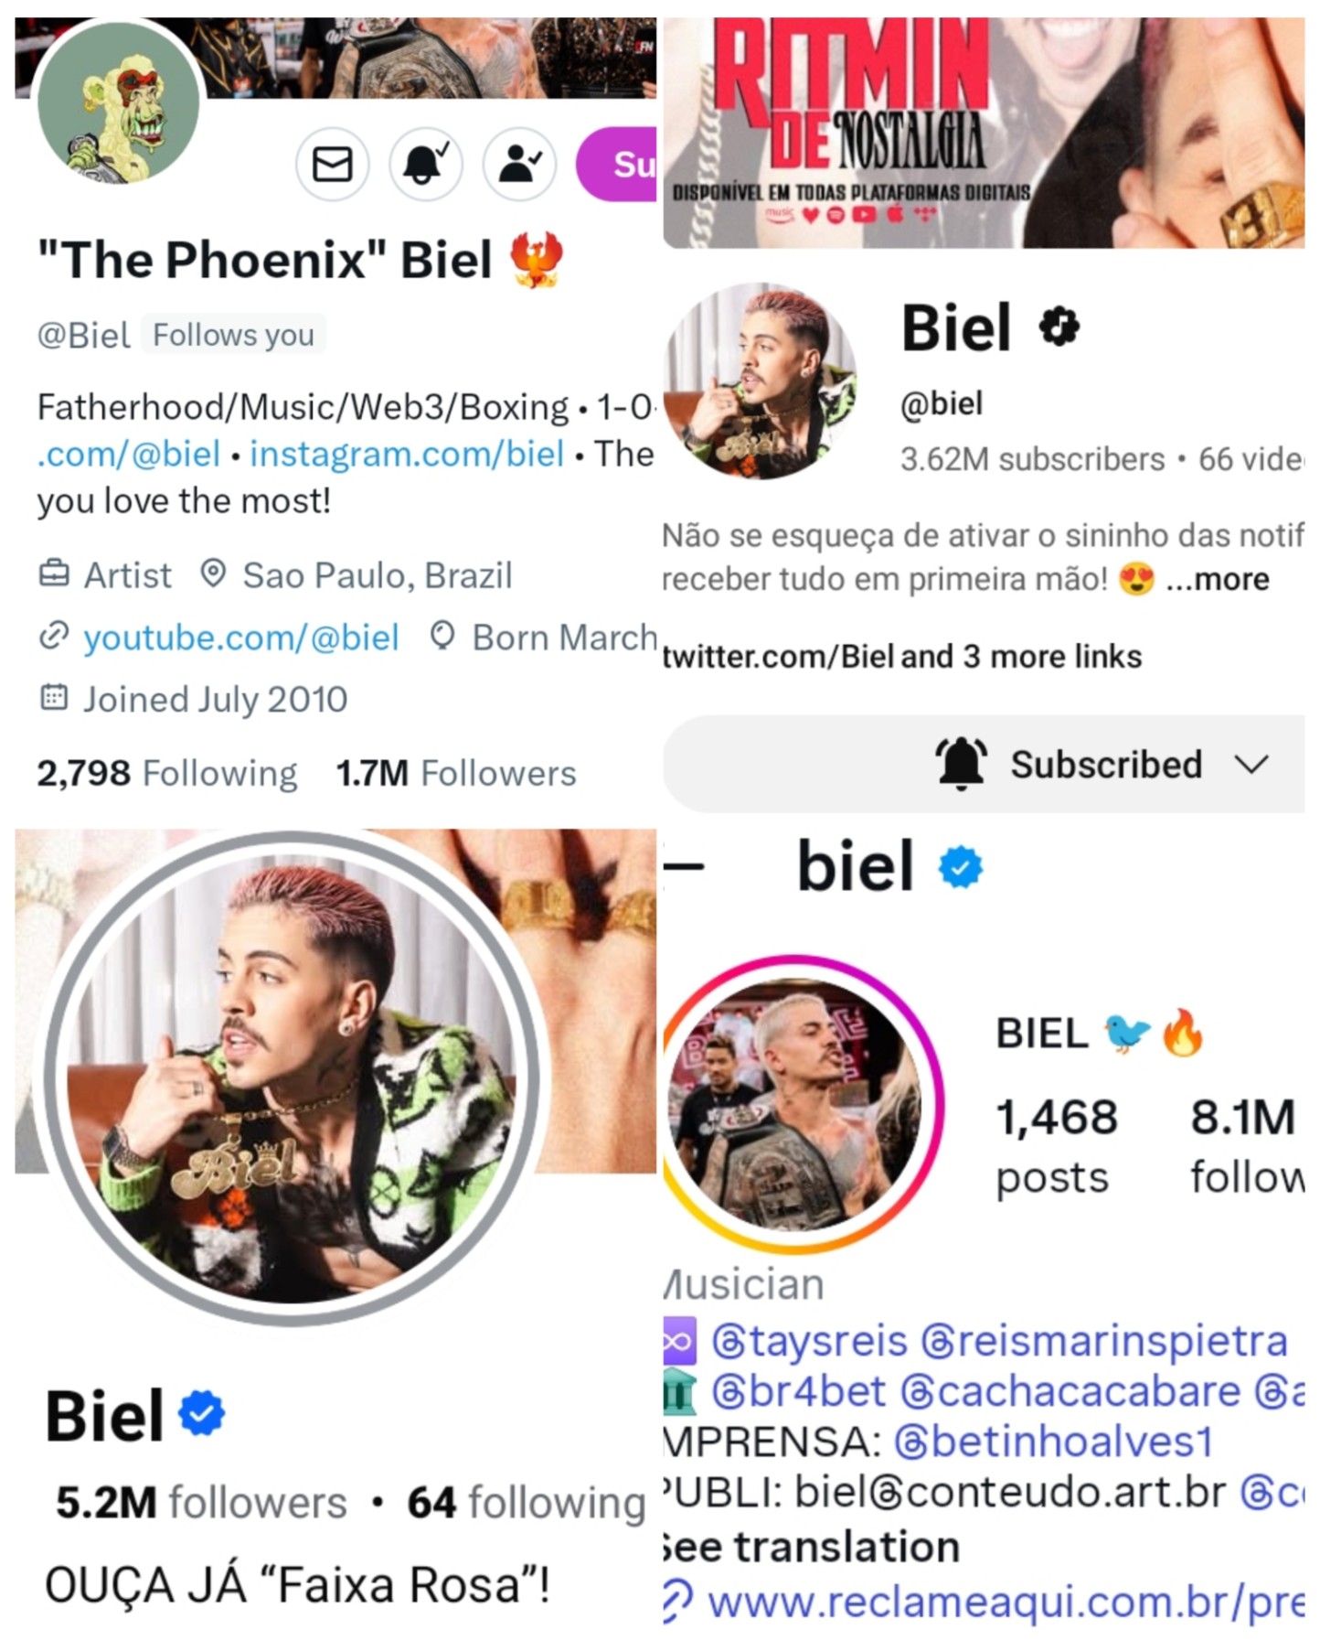
Task: Open the direct message envelope icon
Action: coord(332,165)
